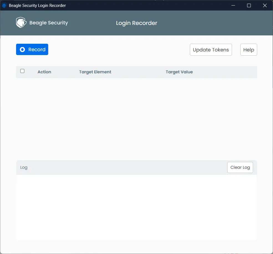
Task: Click the Login Recorder header title
Action: [x=137, y=23]
